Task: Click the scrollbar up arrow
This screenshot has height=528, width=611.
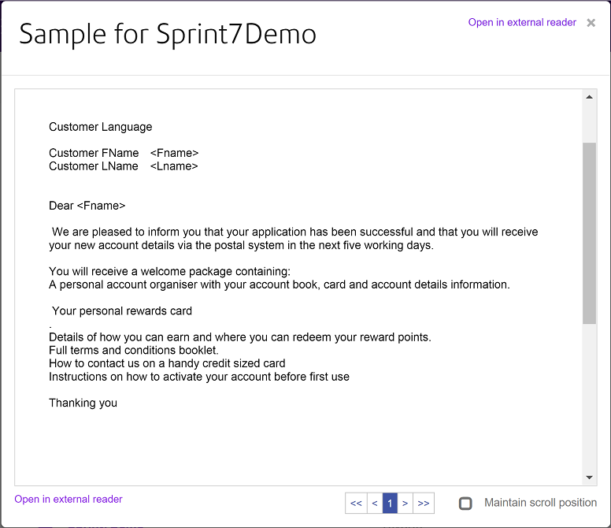Action: [589, 97]
